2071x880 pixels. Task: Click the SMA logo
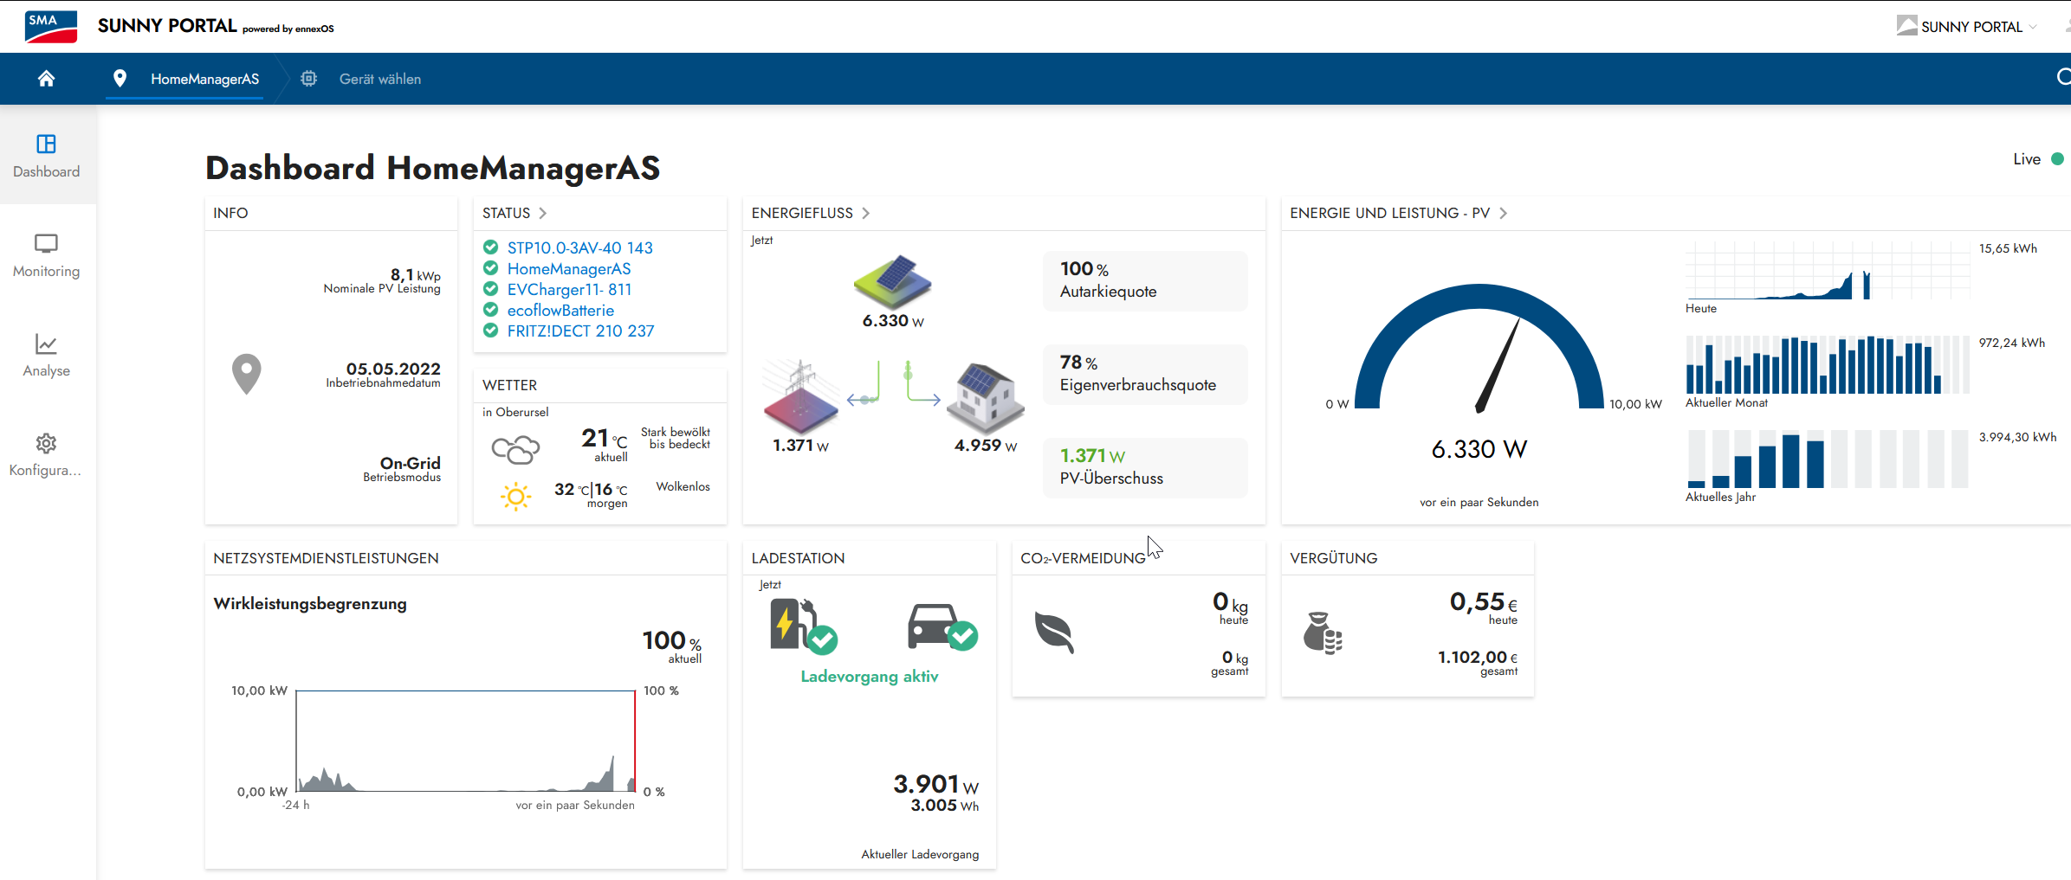(50, 26)
